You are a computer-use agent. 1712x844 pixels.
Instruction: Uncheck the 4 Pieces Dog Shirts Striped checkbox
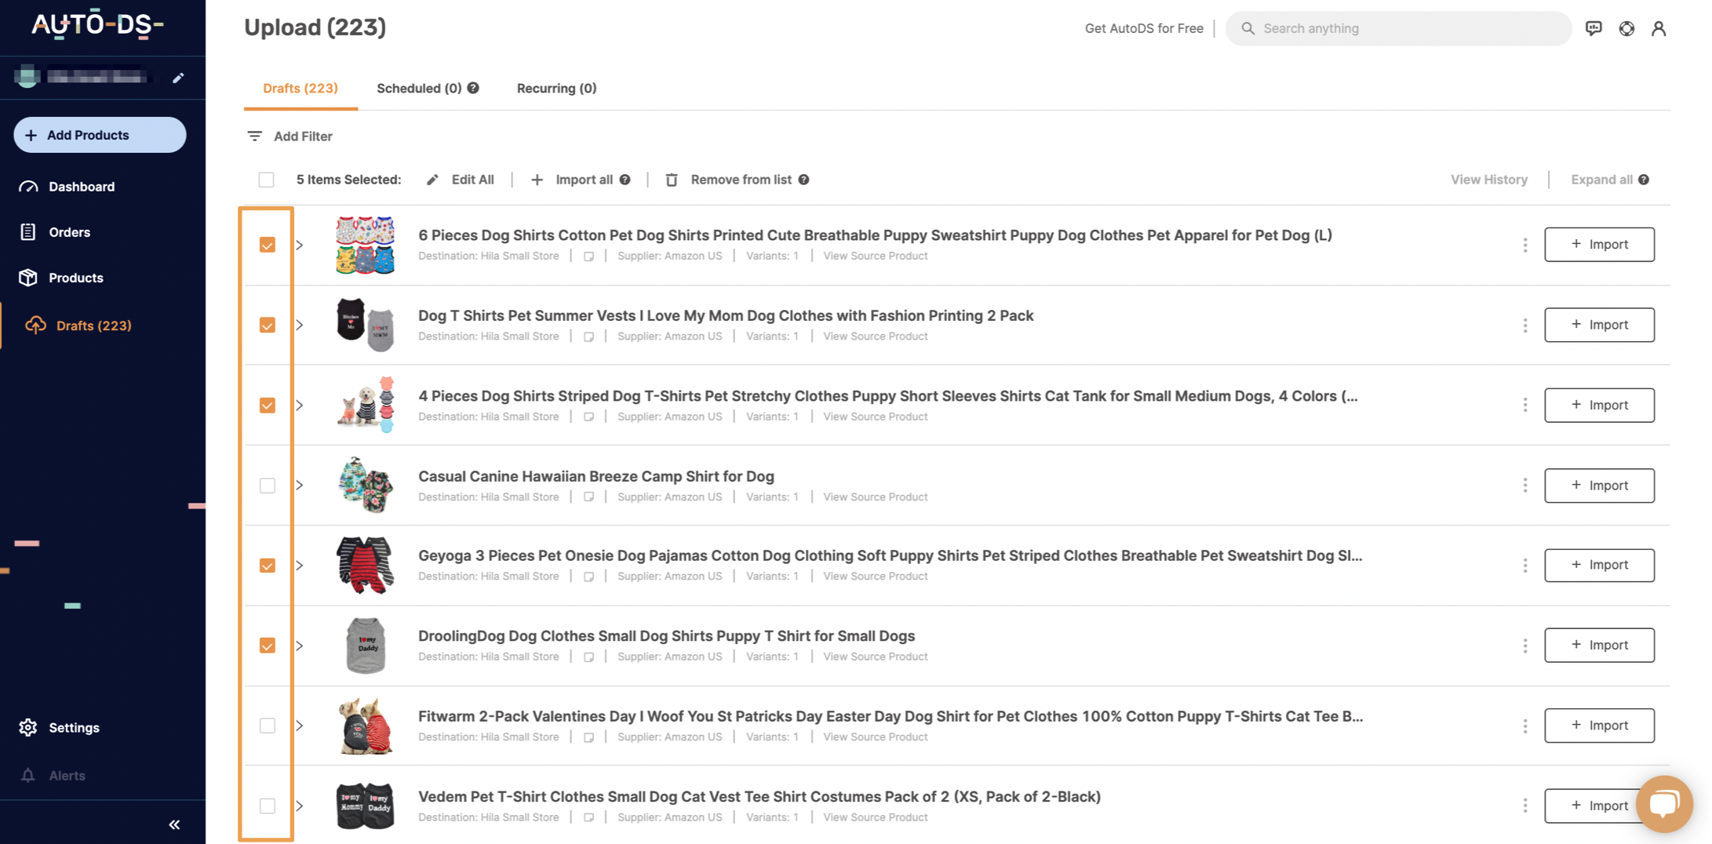(268, 405)
